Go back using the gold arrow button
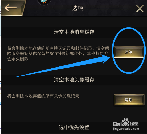This screenshot has height=134, width=147. tap(13, 8)
